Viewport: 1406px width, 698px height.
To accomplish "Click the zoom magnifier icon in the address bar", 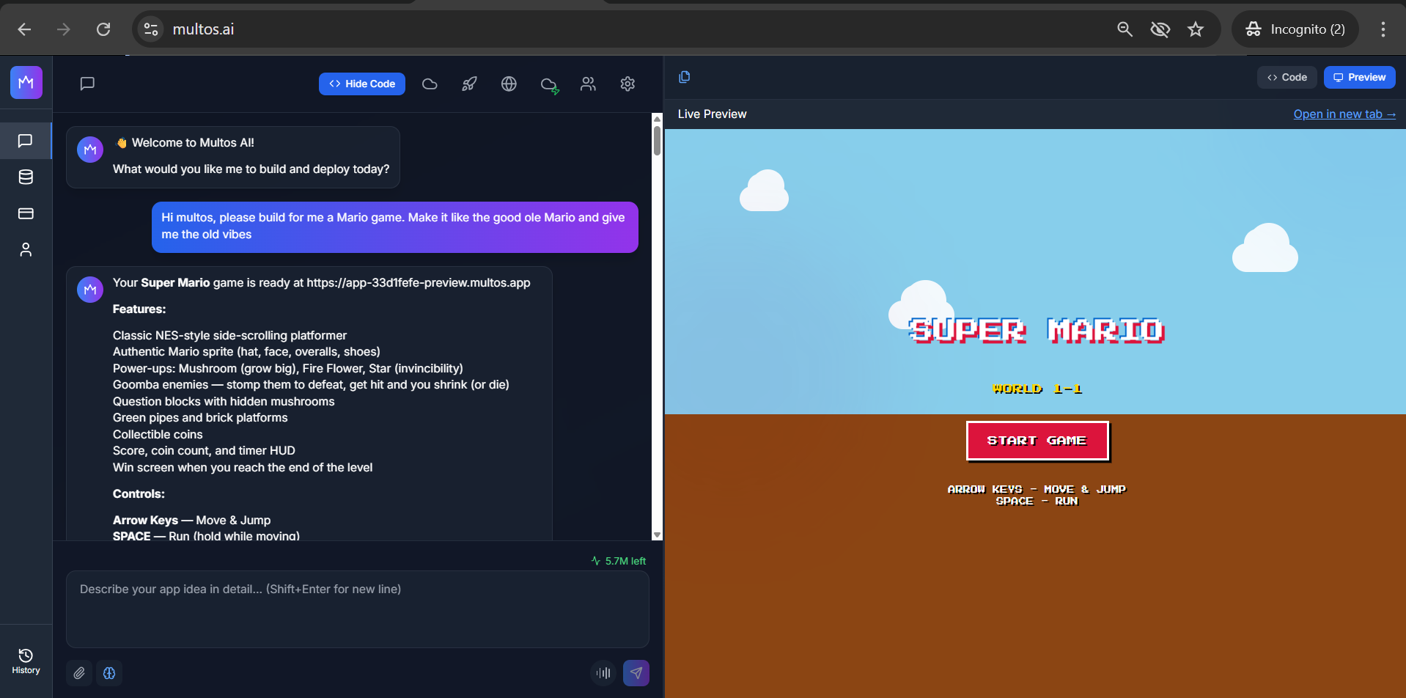I will click(x=1125, y=29).
